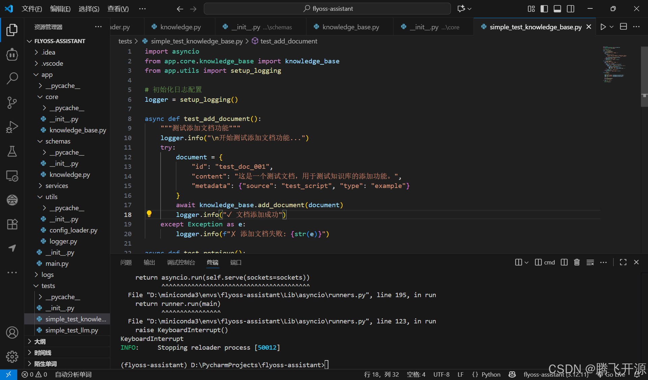
Task: Open Extensions view in activity bar
Action: tap(12, 224)
